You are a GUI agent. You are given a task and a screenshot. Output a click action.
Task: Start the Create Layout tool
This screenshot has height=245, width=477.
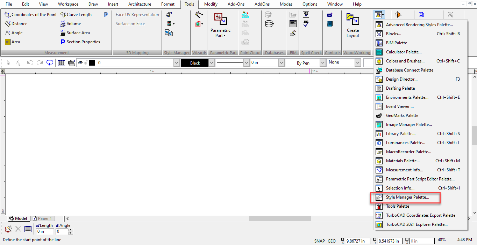click(x=353, y=24)
